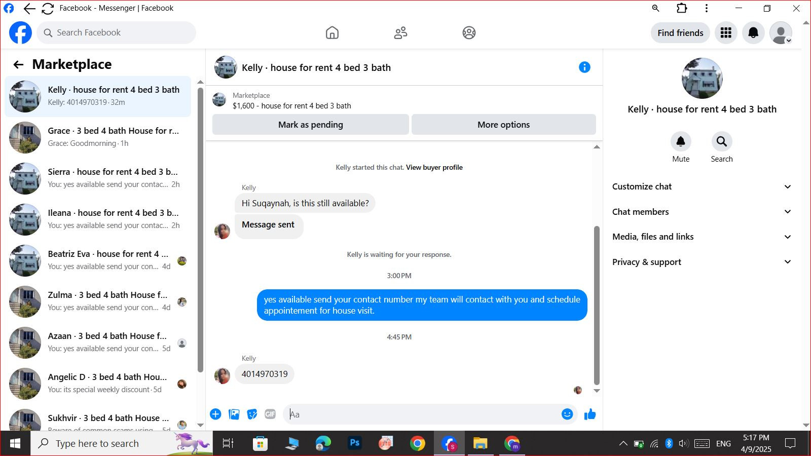Open the Windows notification center icon

[x=790, y=443]
